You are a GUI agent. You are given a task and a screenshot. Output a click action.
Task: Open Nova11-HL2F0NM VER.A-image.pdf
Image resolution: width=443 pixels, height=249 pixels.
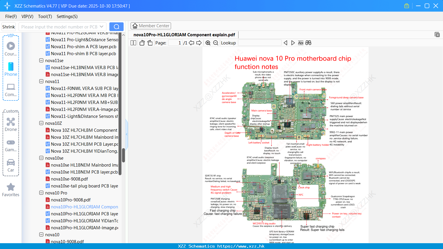point(82,109)
